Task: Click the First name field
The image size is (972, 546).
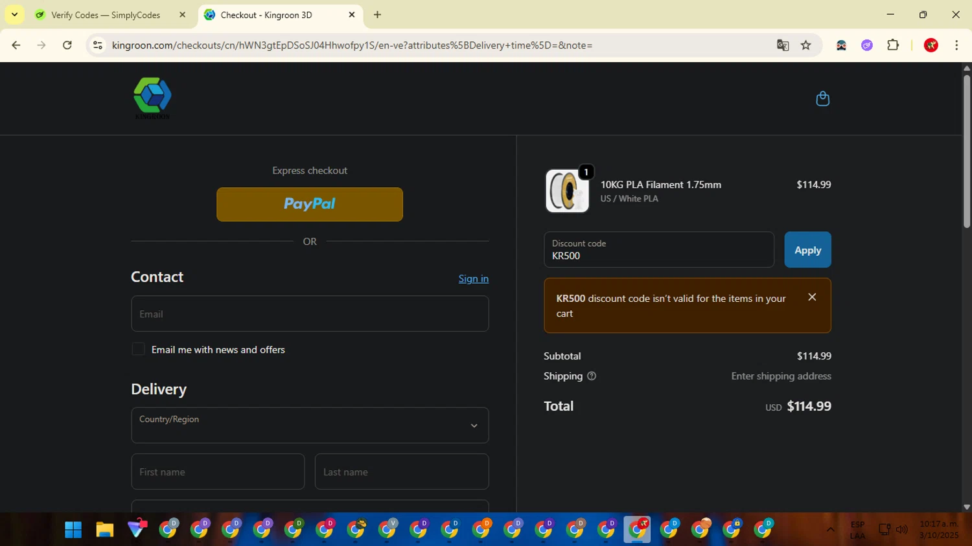Action: (x=218, y=472)
